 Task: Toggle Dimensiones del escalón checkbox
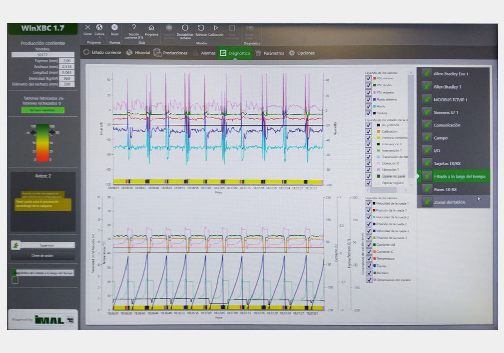369,280
